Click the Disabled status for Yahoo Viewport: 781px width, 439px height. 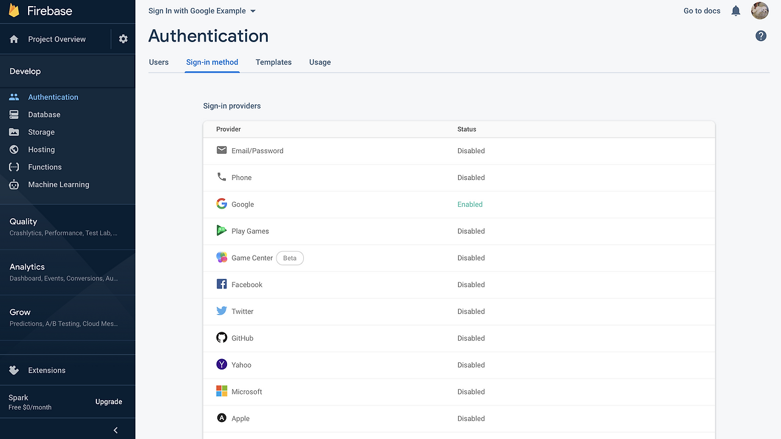[471, 365]
